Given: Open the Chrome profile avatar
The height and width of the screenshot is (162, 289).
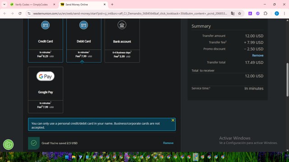Looking at the screenshot, I should click(277, 13).
